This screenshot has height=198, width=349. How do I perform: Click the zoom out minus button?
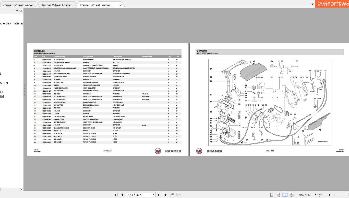(x=319, y=195)
